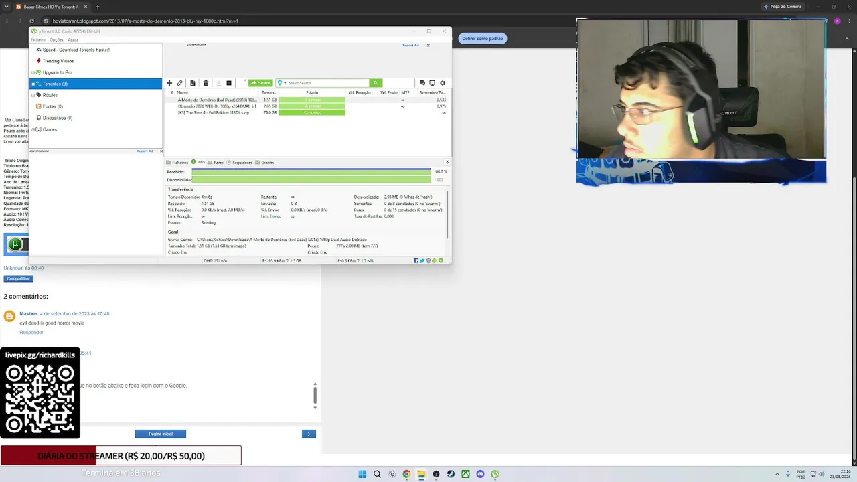Image resolution: width=857 pixels, height=482 pixels.
Task: Add a torrent with the plus icon
Action: [169, 83]
